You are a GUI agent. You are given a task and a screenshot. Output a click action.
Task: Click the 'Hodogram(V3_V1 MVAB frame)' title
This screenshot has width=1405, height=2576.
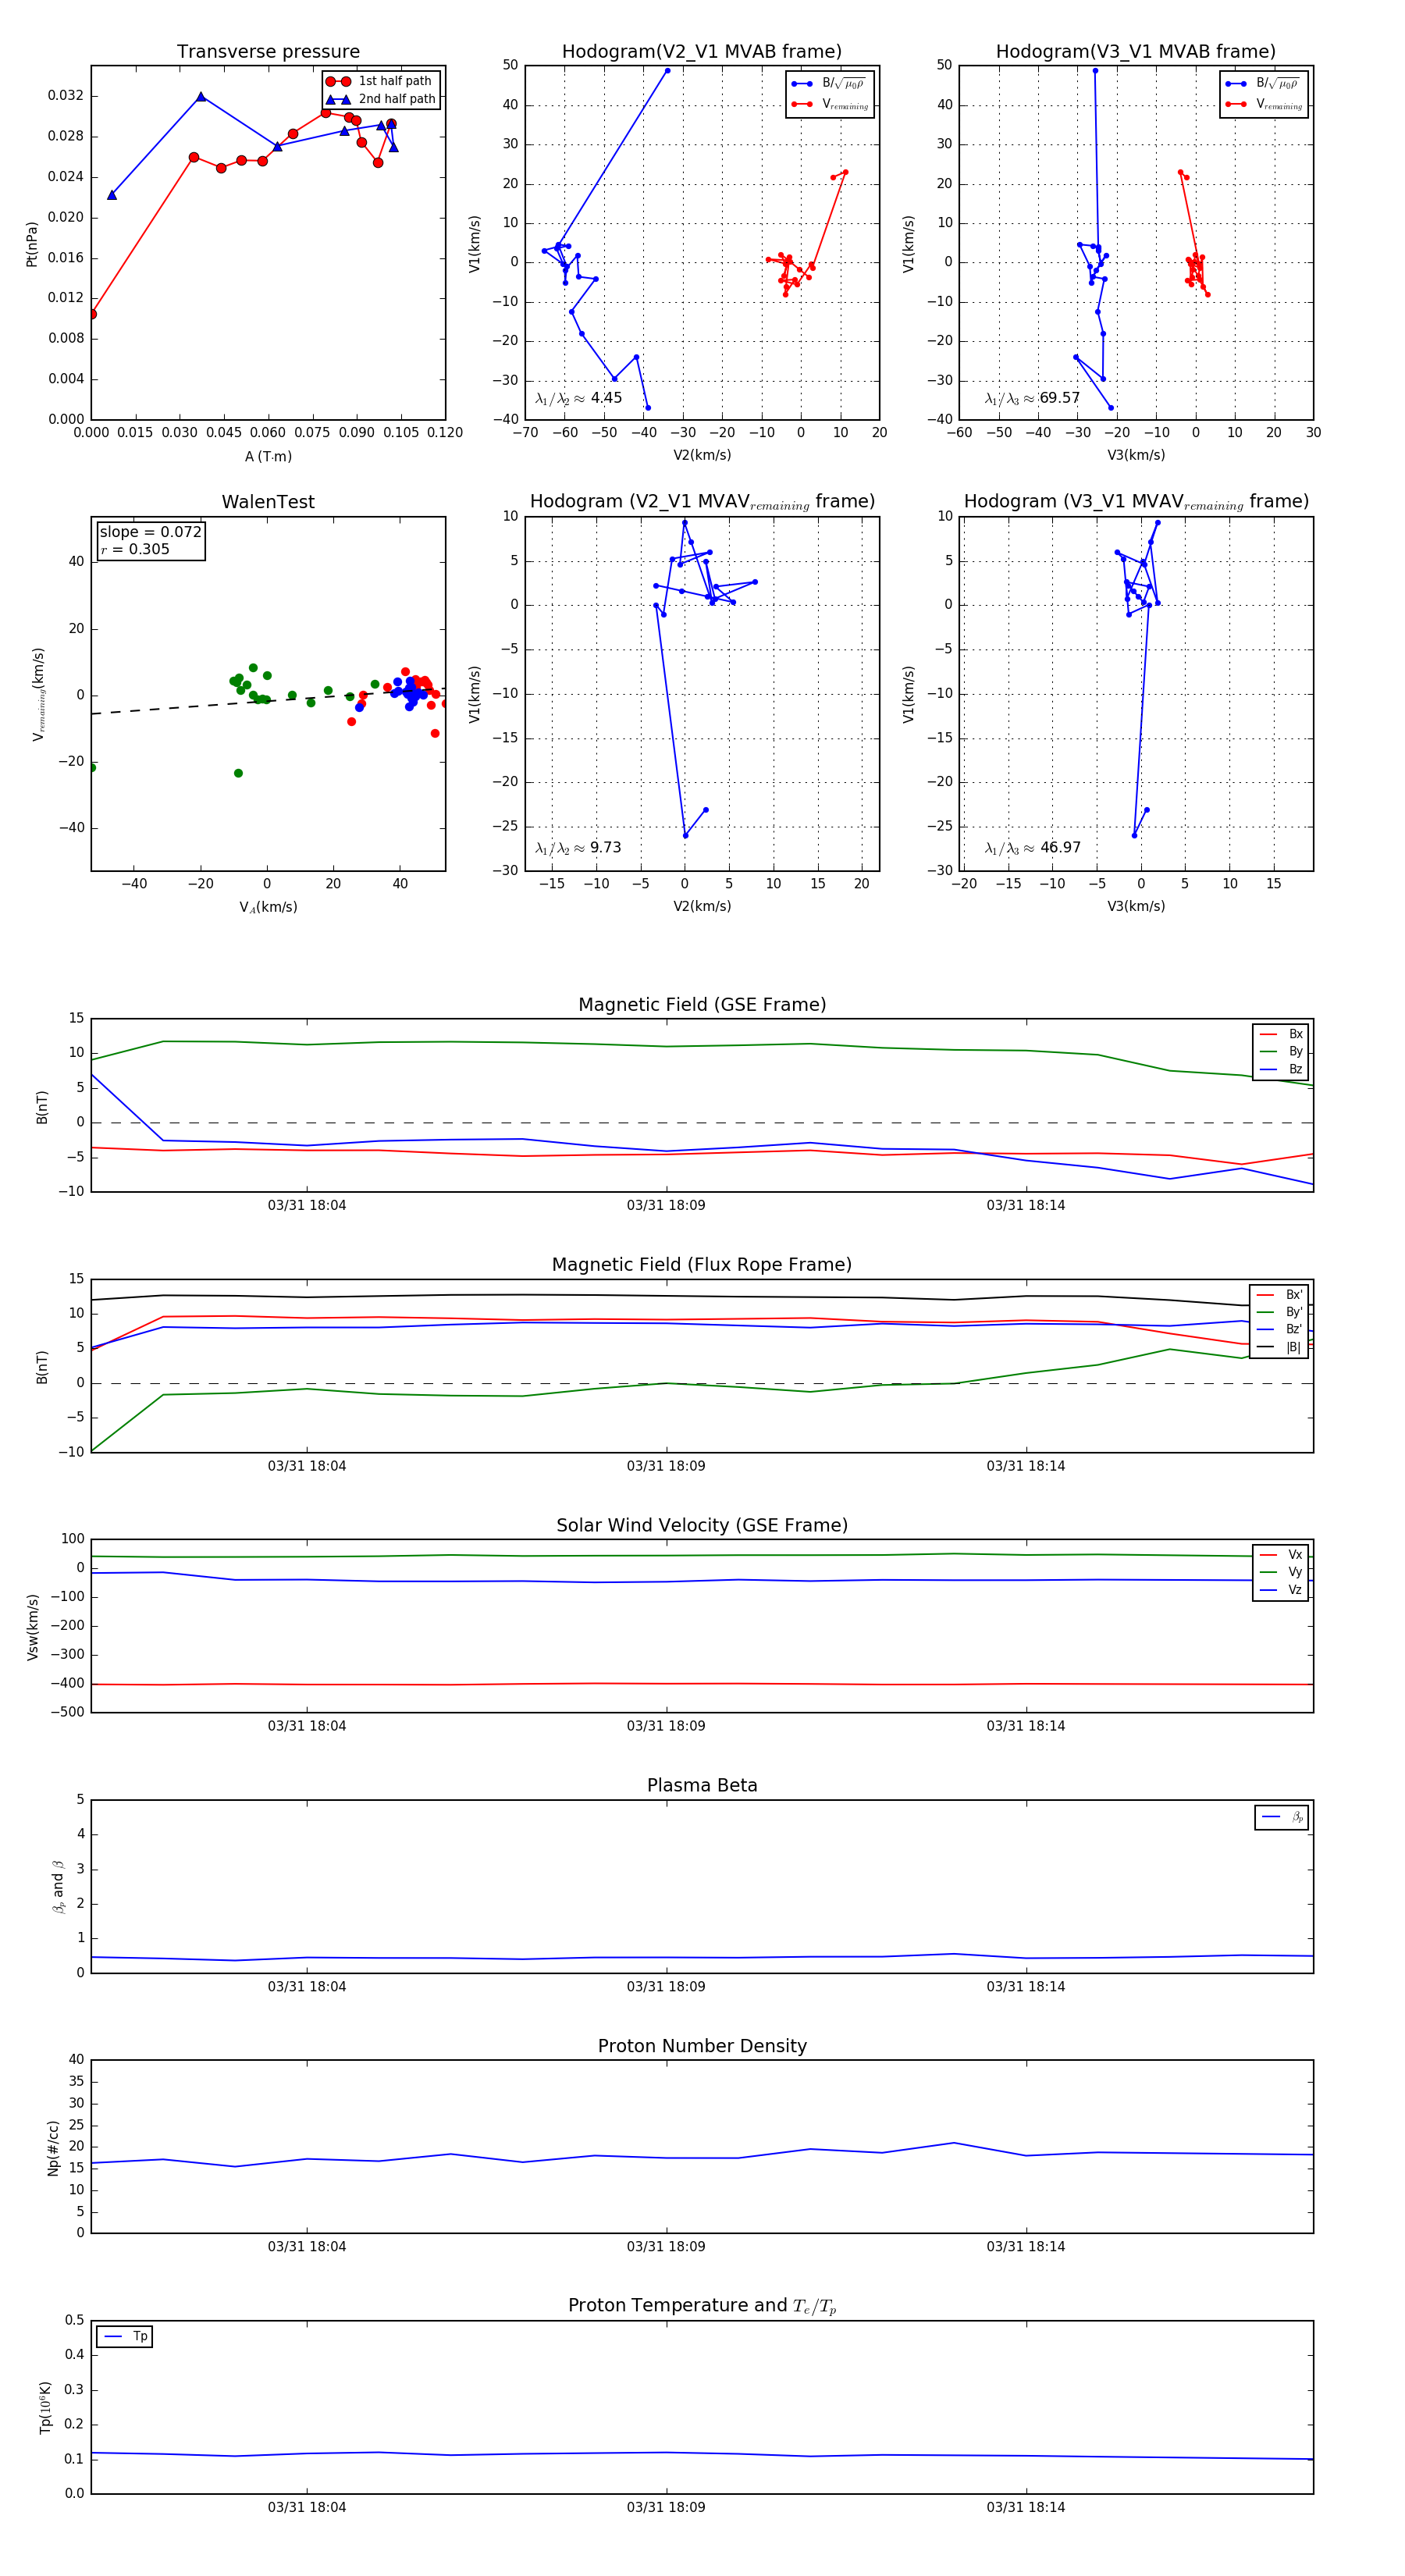1136,52
